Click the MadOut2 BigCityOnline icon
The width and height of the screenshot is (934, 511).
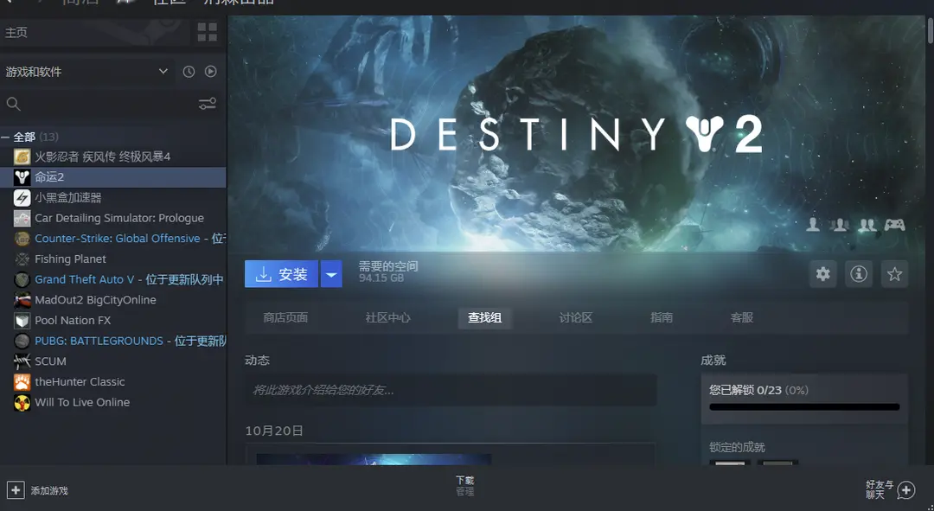pyautogui.click(x=22, y=299)
